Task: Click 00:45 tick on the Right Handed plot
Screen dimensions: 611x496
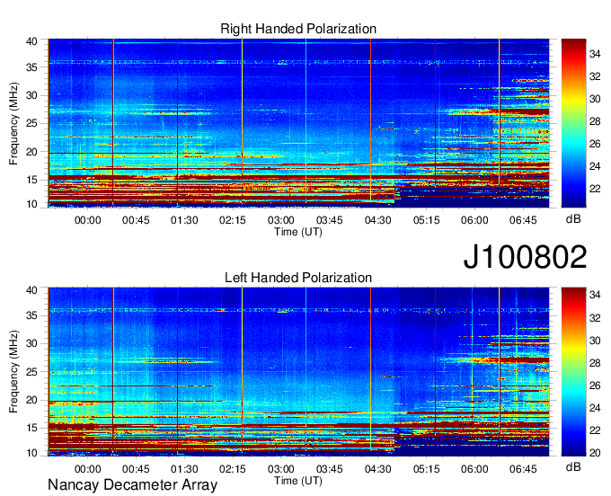Action: point(136,220)
